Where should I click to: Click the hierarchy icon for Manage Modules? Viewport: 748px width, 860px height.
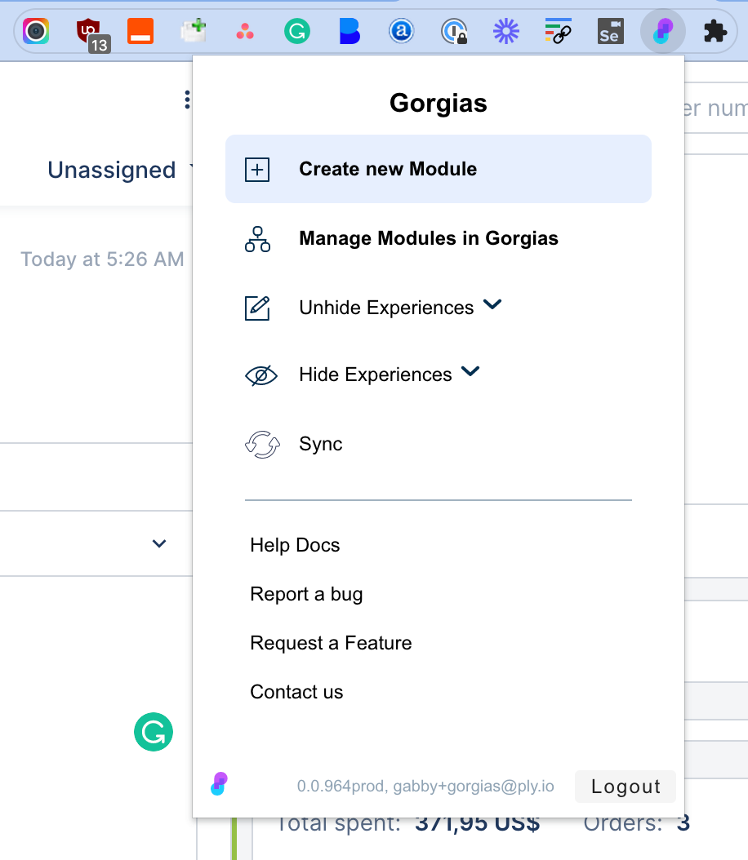[257, 239]
